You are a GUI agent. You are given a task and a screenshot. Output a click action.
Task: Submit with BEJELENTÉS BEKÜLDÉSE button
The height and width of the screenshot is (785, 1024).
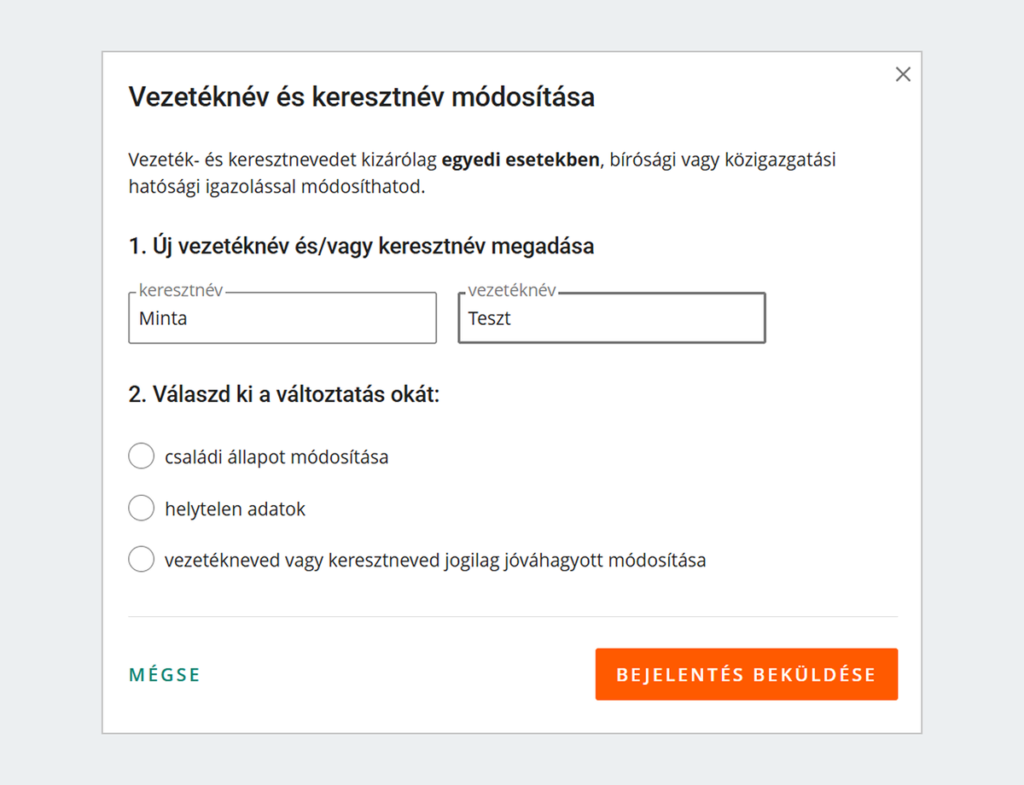point(746,674)
